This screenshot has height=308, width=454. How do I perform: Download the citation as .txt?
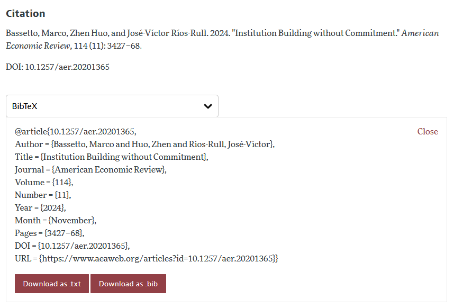(52, 284)
